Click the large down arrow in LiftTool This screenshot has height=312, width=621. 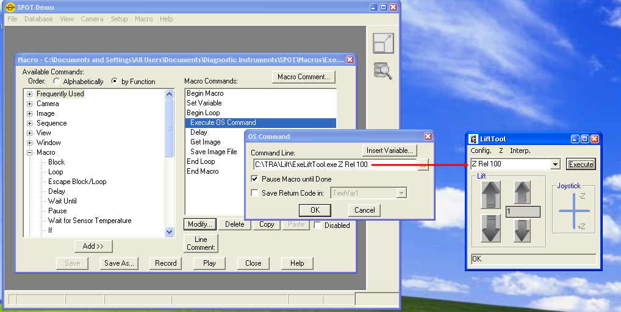tap(490, 228)
